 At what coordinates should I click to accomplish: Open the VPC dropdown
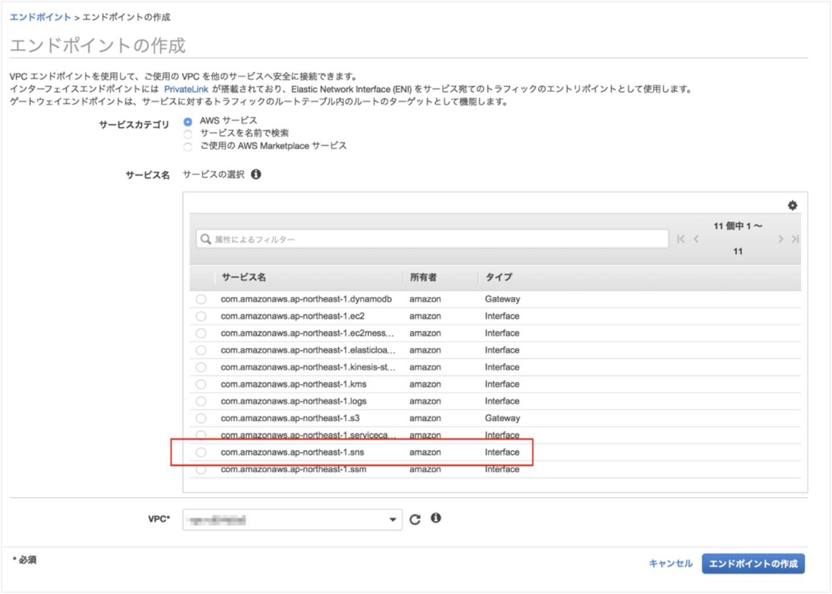292,519
